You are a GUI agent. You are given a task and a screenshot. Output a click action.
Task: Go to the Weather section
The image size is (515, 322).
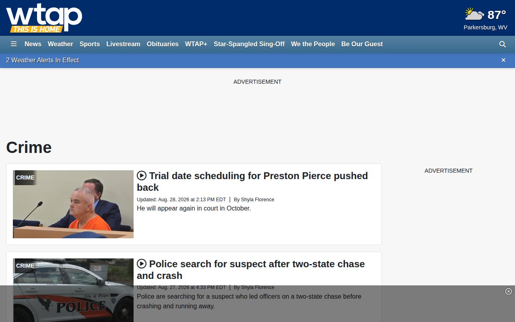[x=60, y=44]
